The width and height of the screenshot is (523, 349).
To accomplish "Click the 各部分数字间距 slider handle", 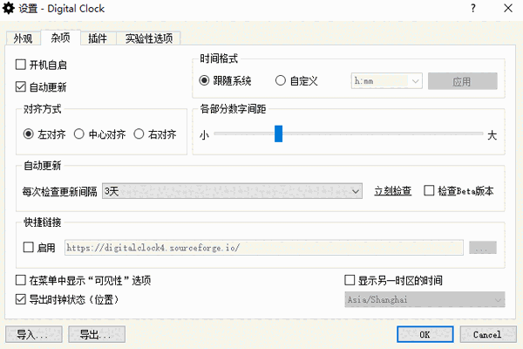I will point(279,133).
